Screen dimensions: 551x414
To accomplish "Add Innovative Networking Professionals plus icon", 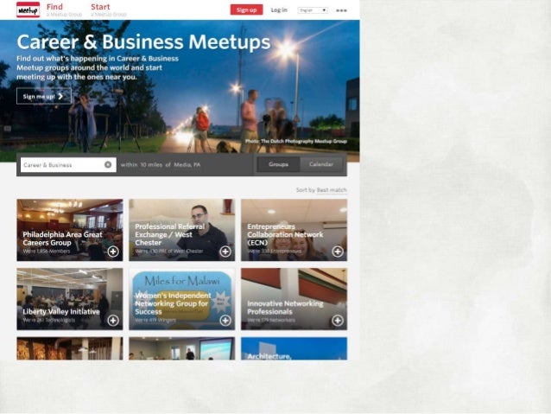I will click(x=338, y=321).
